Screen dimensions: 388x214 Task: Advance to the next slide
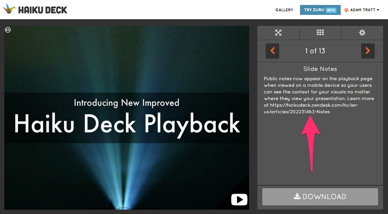(x=368, y=51)
